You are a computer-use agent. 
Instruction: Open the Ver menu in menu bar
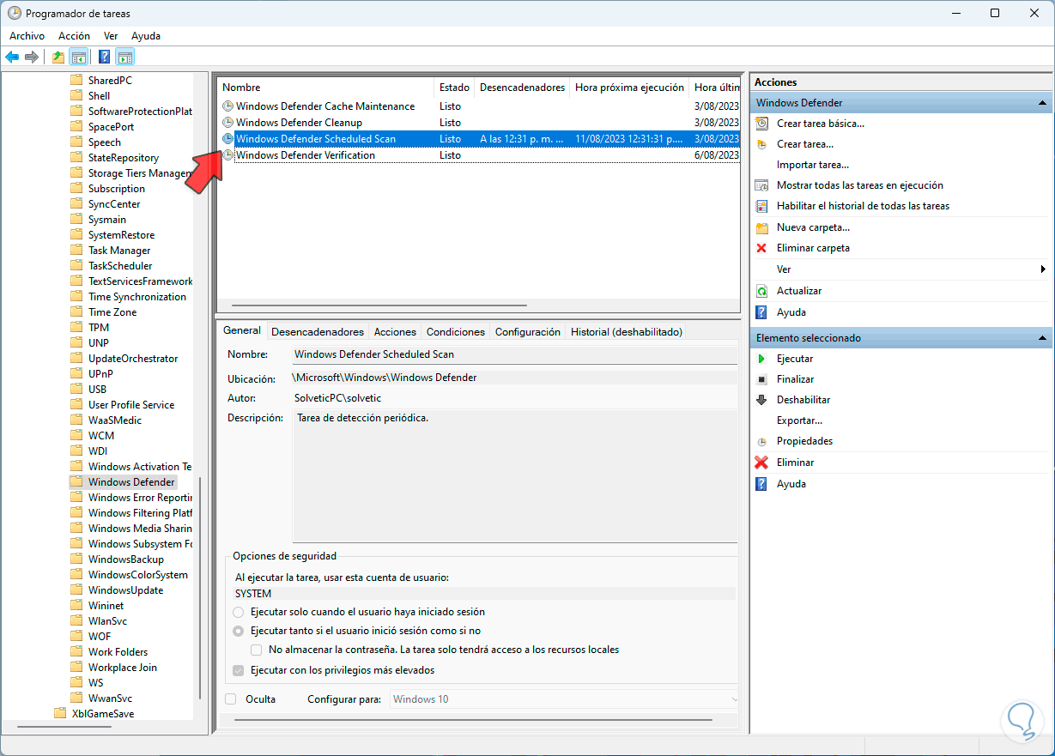pos(111,36)
